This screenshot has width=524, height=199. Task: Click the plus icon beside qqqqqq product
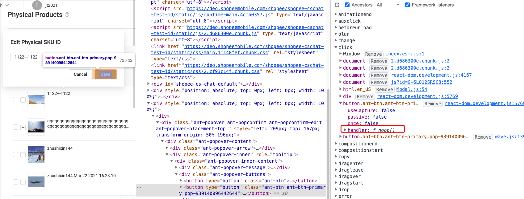pyautogui.click(x=23, y=127)
